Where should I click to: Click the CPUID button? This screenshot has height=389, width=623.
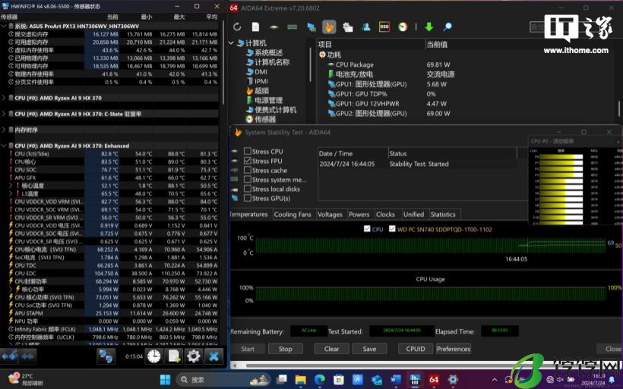click(x=415, y=349)
